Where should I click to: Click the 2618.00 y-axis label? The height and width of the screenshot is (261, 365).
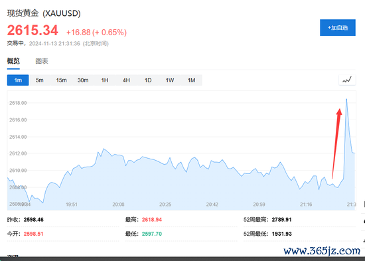click(x=18, y=103)
